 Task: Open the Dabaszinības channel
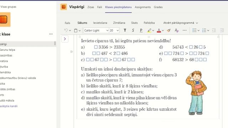6,55
